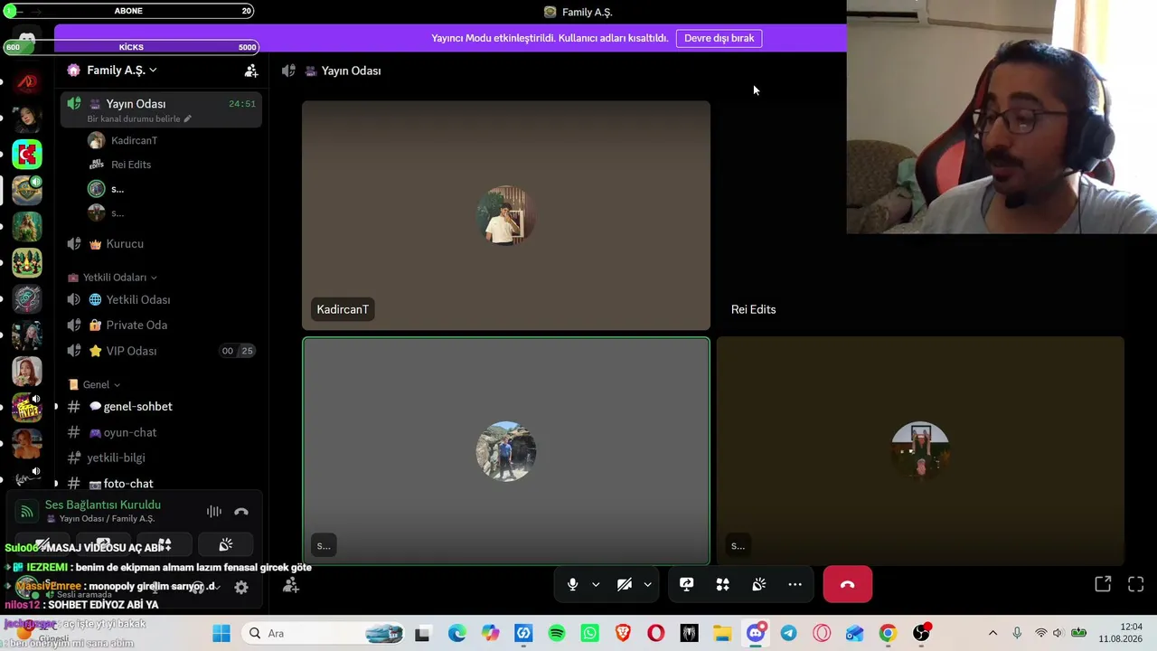
Task: Hang up with the red disconnect button
Action: [x=848, y=585]
